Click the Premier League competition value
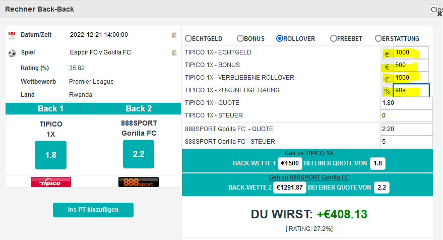Screen dimensions: 443x240 91,82
